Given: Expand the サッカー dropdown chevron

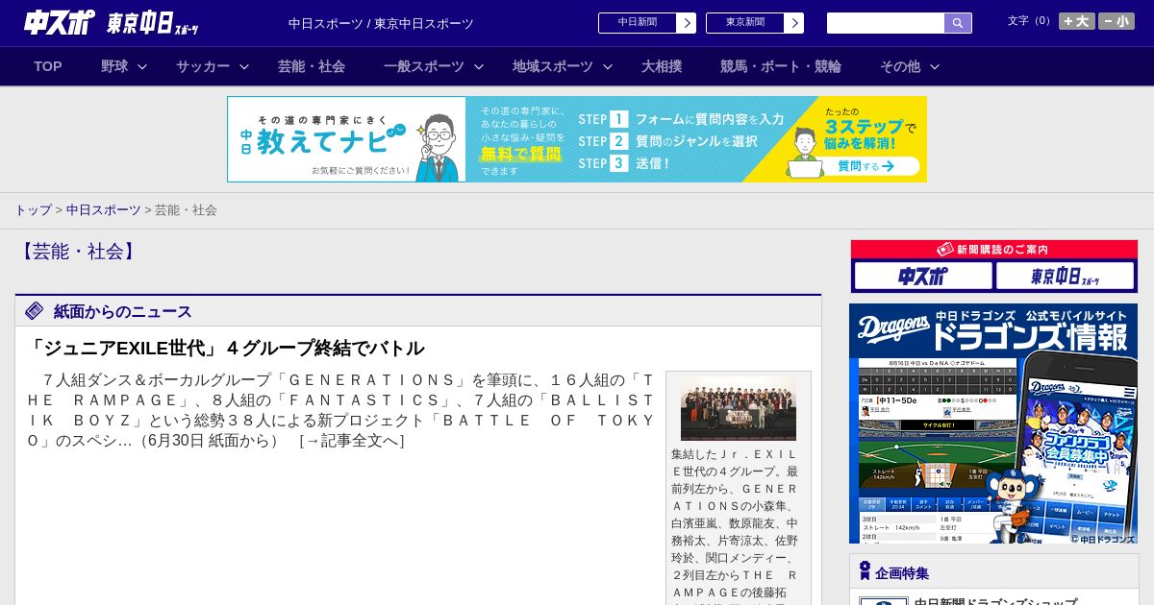Looking at the screenshot, I should tap(244, 66).
